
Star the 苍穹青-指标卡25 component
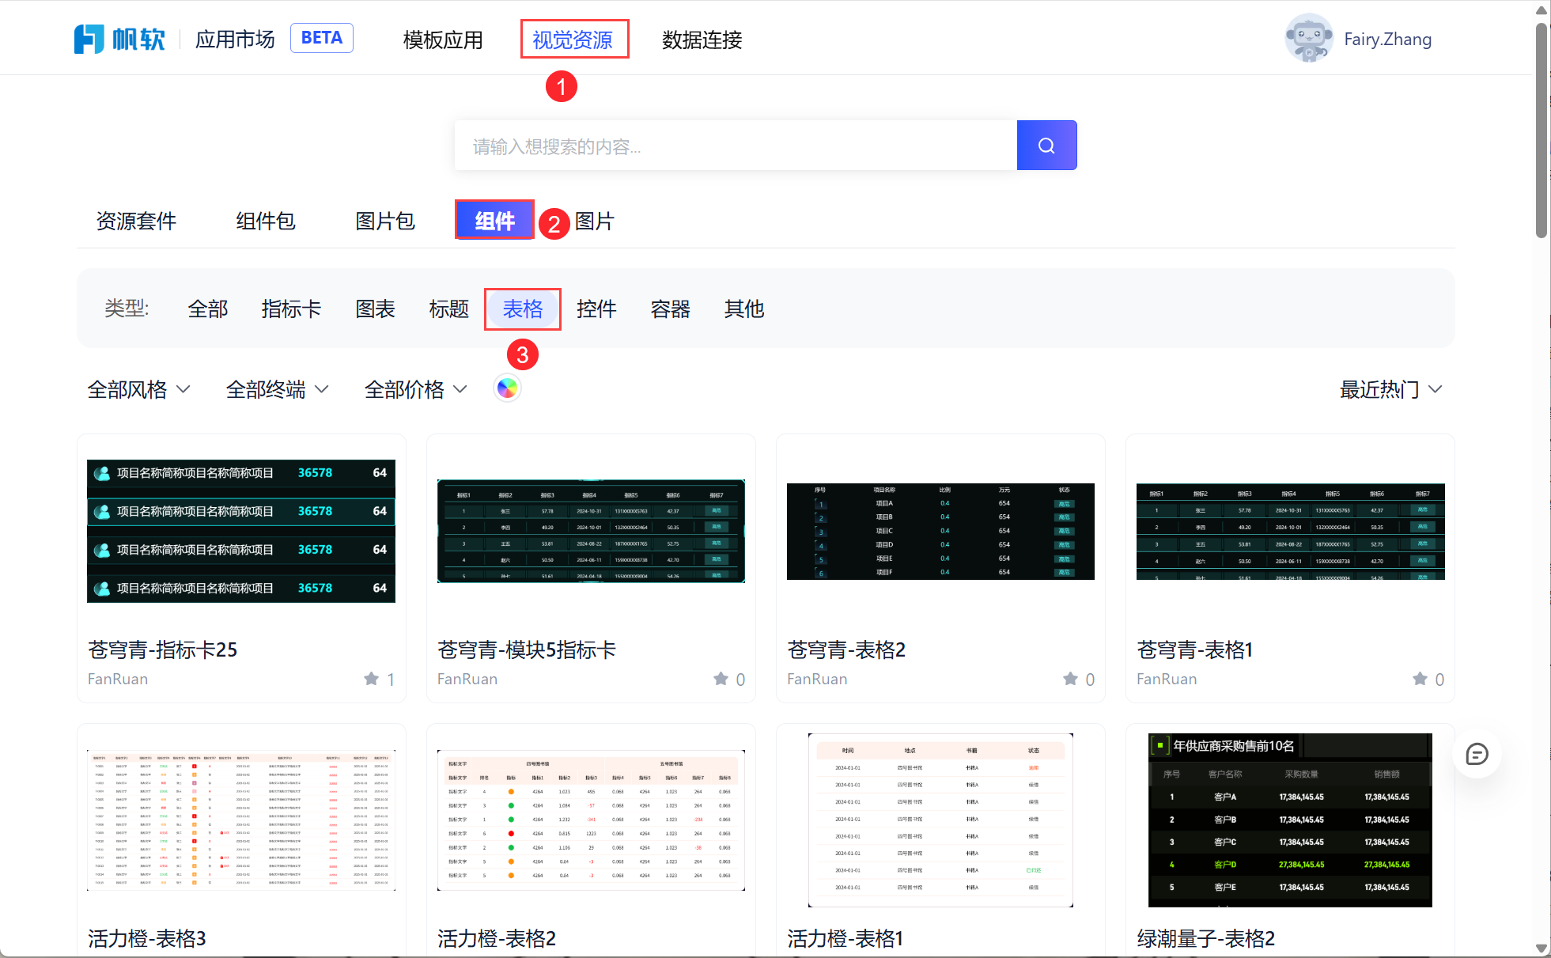click(x=372, y=679)
